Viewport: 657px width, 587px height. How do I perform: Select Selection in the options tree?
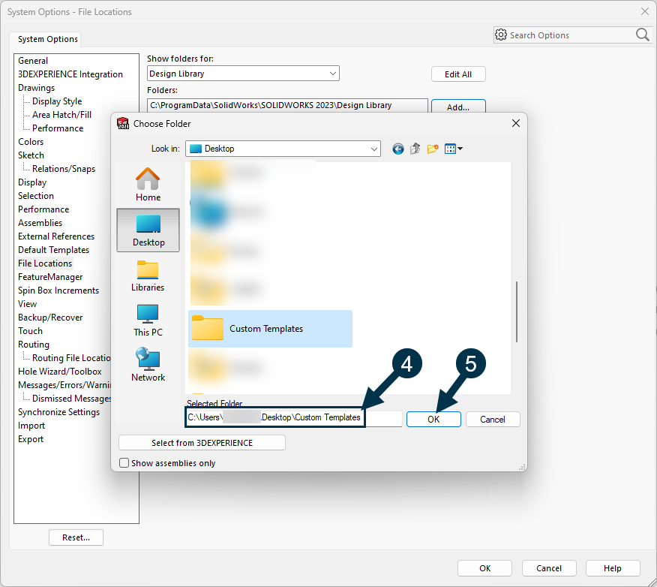click(x=36, y=196)
